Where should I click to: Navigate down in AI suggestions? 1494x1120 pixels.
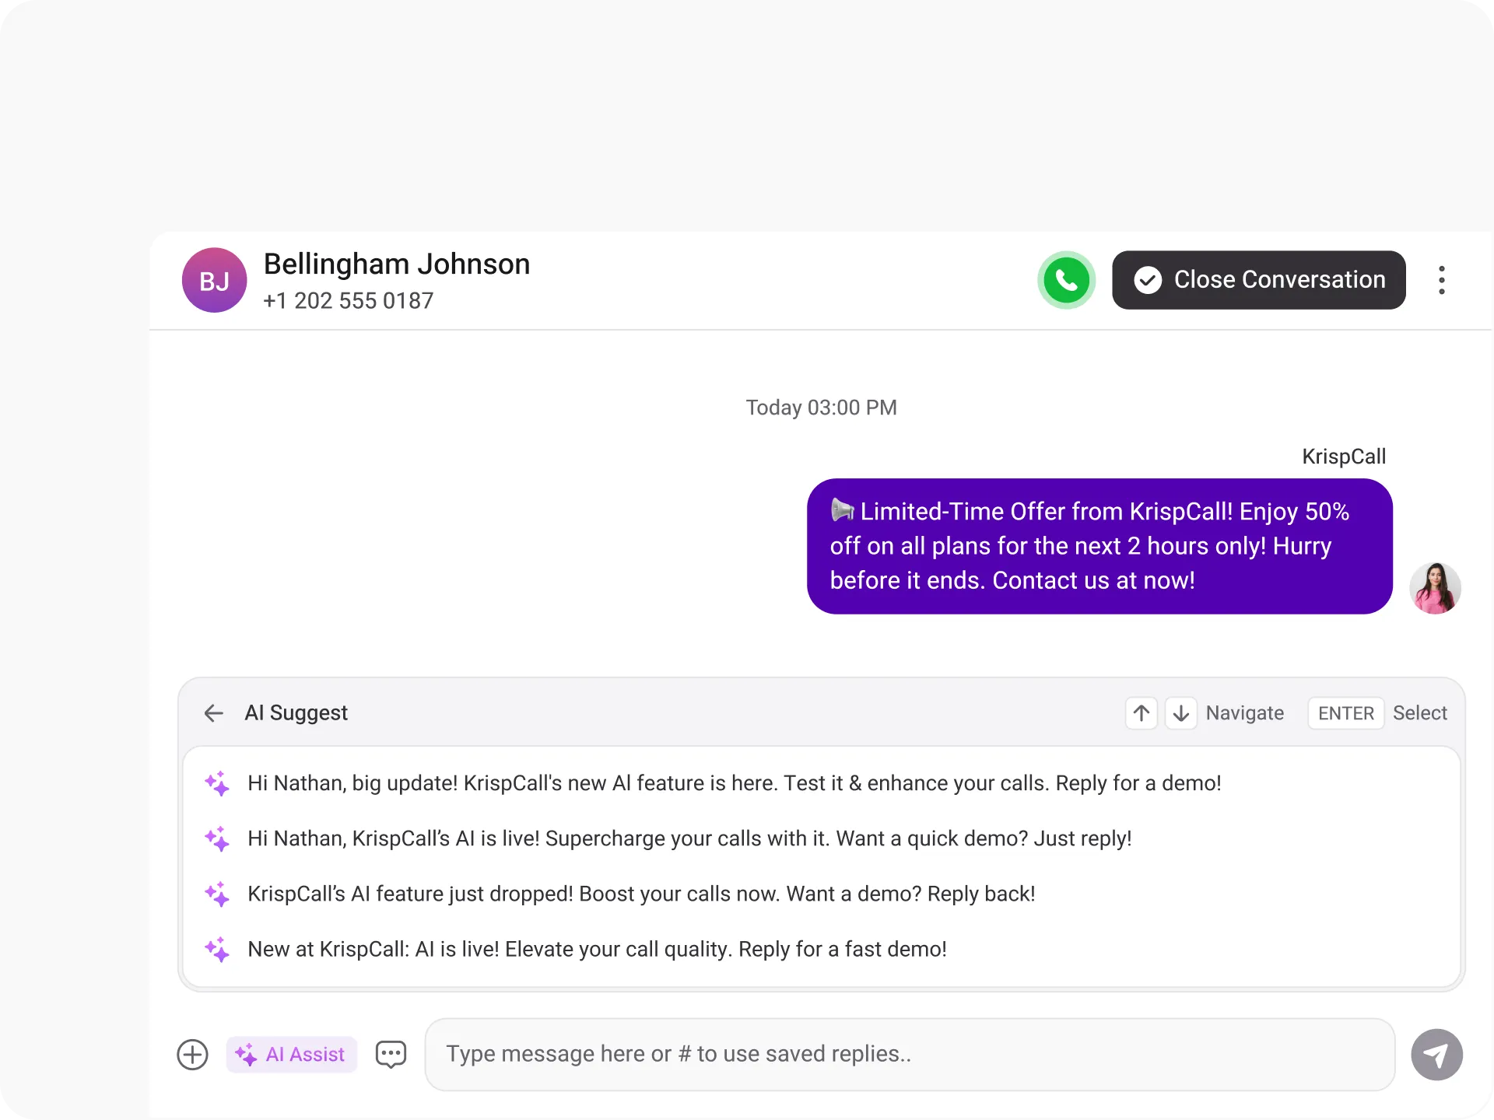(x=1180, y=713)
